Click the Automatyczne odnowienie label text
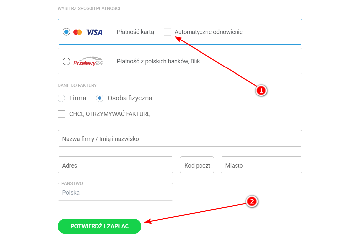Screen dimensions: 363x243 208,32
